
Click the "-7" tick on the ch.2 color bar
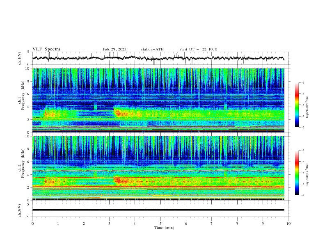(302, 195)
